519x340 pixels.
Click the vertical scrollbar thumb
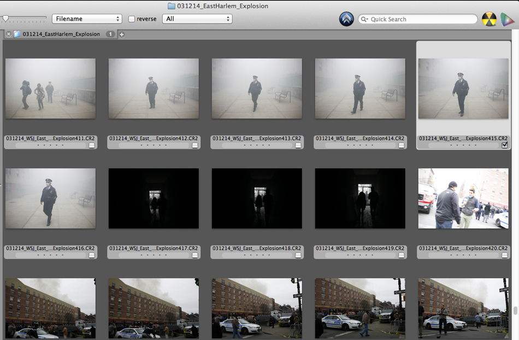point(515,311)
